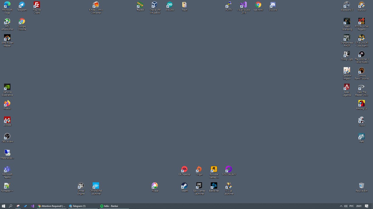Image resolution: width=373 pixels, height=209 pixels.
Task: Select the GOG GALAXY icon
Action: pyautogui.click(x=229, y=171)
